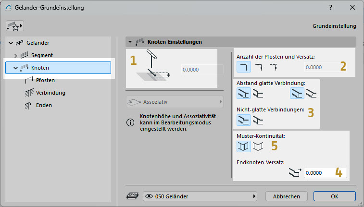Select Pfosten in the tree

(x=45, y=80)
